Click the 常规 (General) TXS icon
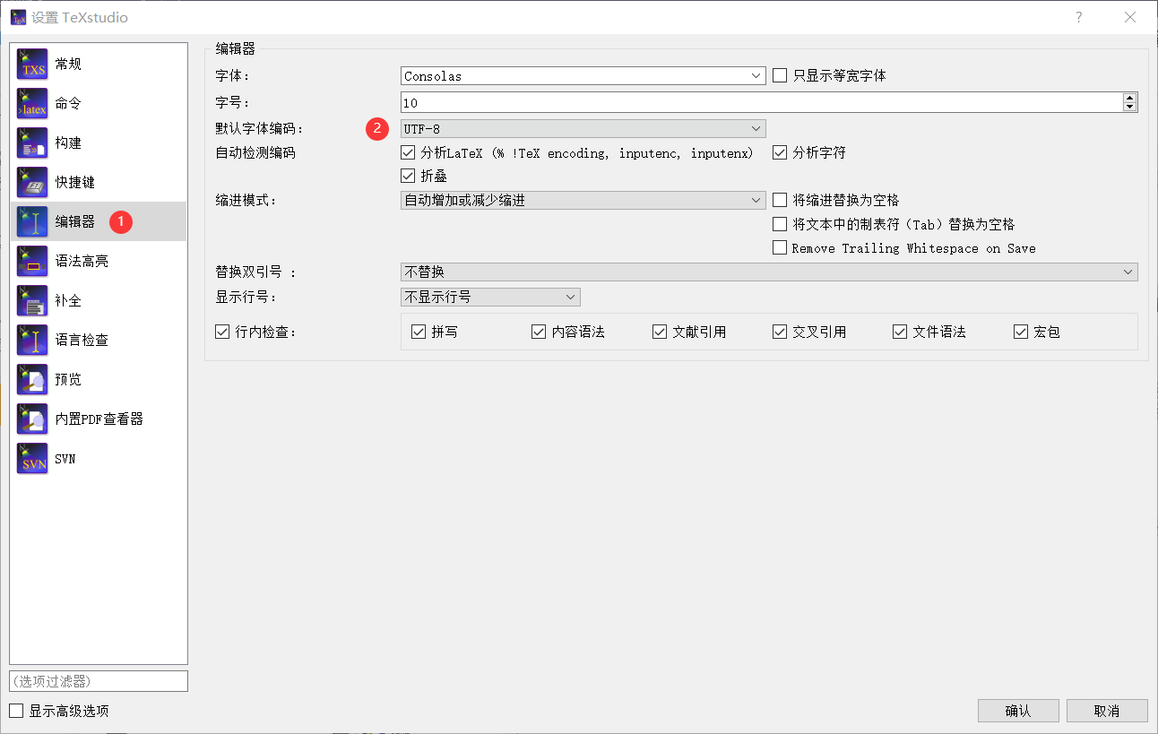1158x734 pixels. click(x=32, y=65)
